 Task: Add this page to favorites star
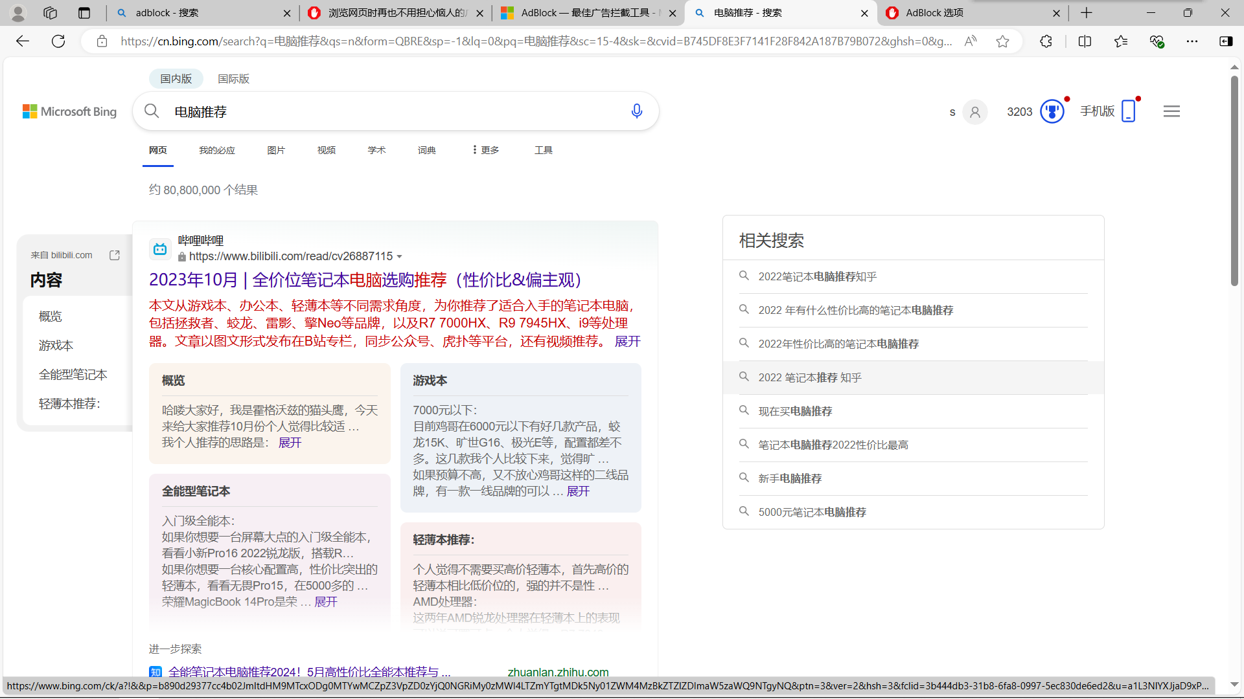click(x=1003, y=41)
